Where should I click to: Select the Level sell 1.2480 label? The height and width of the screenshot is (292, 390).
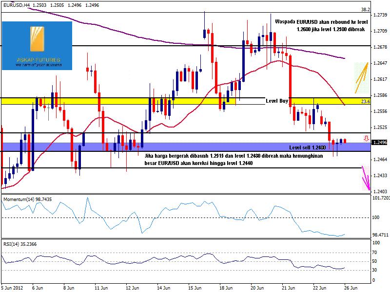click(x=307, y=147)
